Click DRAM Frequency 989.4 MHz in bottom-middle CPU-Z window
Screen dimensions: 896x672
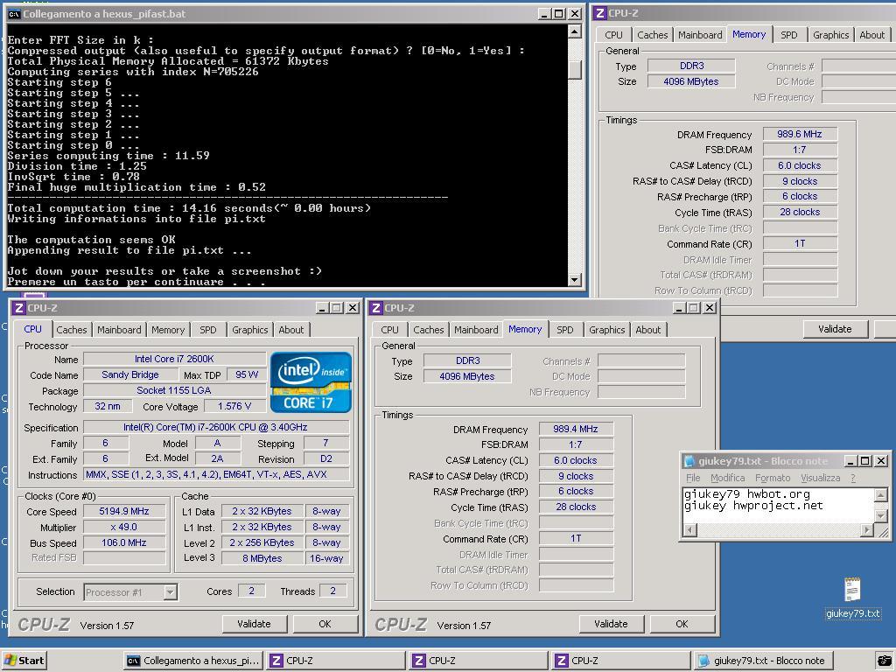coord(576,429)
